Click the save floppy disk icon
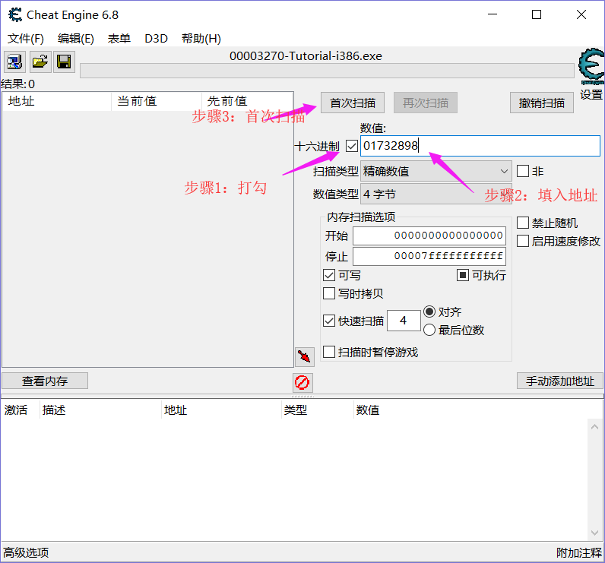605x563 pixels. 64,62
